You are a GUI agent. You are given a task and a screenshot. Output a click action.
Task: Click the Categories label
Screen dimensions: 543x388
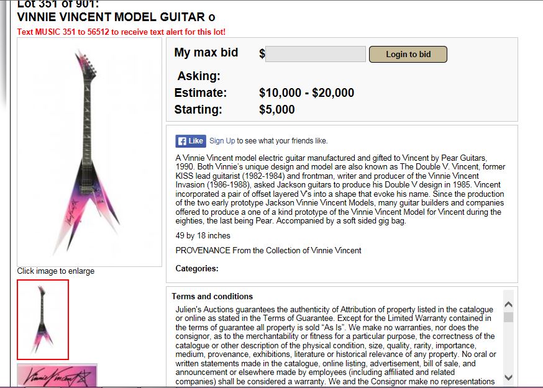197,269
